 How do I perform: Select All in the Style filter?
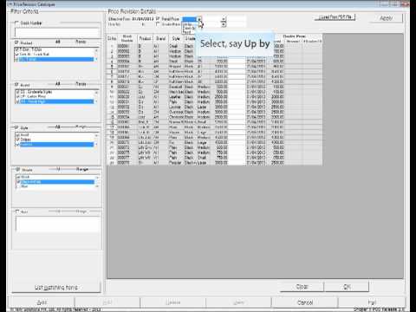(x=58, y=127)
